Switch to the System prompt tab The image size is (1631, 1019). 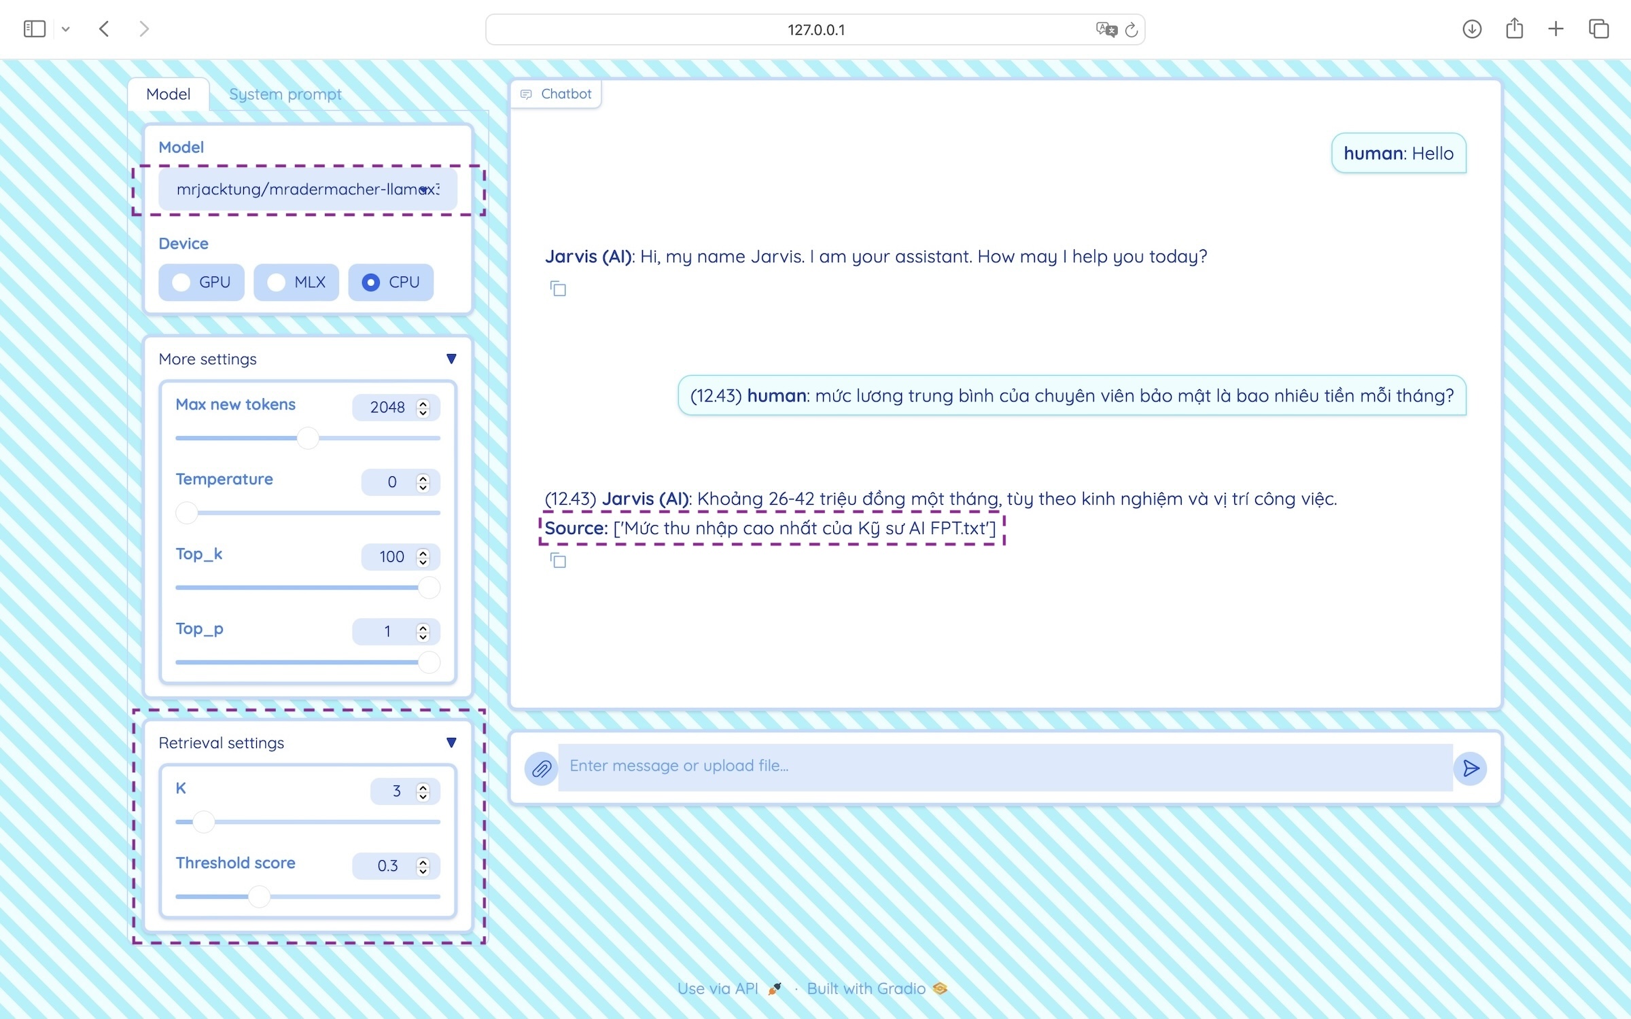pos(285,94)
